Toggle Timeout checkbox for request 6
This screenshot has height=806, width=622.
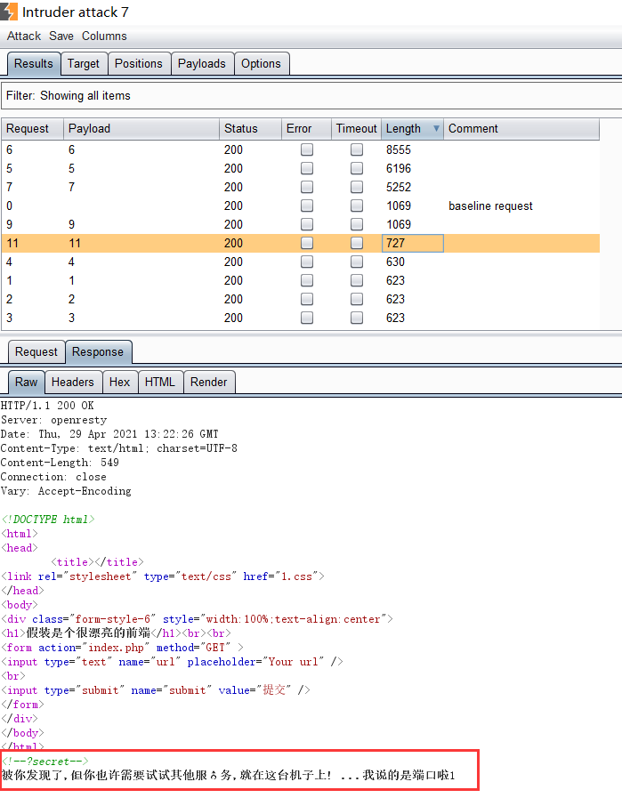coord(357,149)
